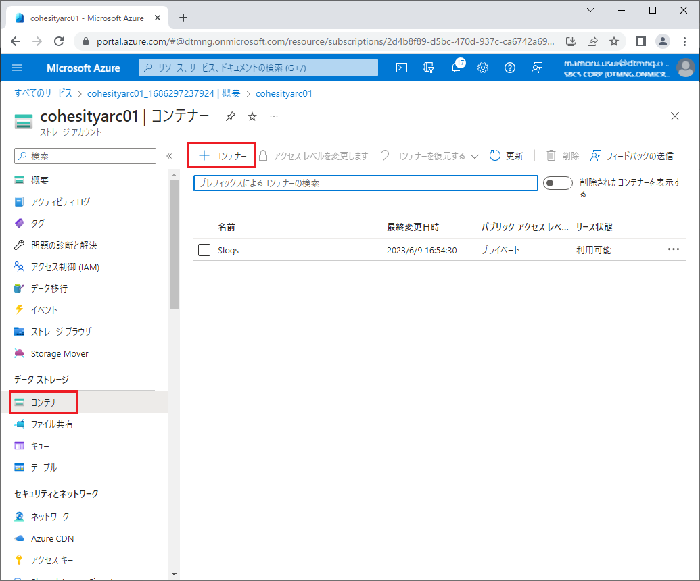Open portal settings gear
The width and height of the screenshot is (700, 581).
(483, 68)
